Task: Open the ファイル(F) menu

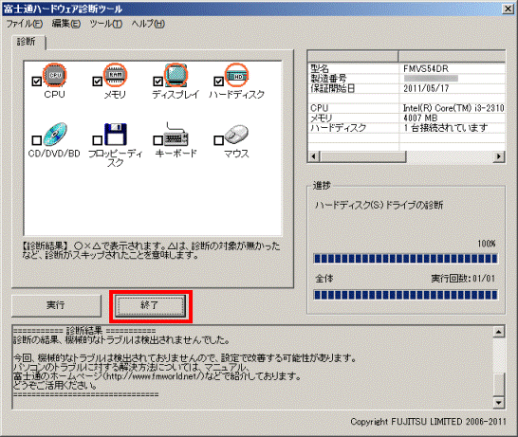Action: pyautogui.click(x=25, y=24)
